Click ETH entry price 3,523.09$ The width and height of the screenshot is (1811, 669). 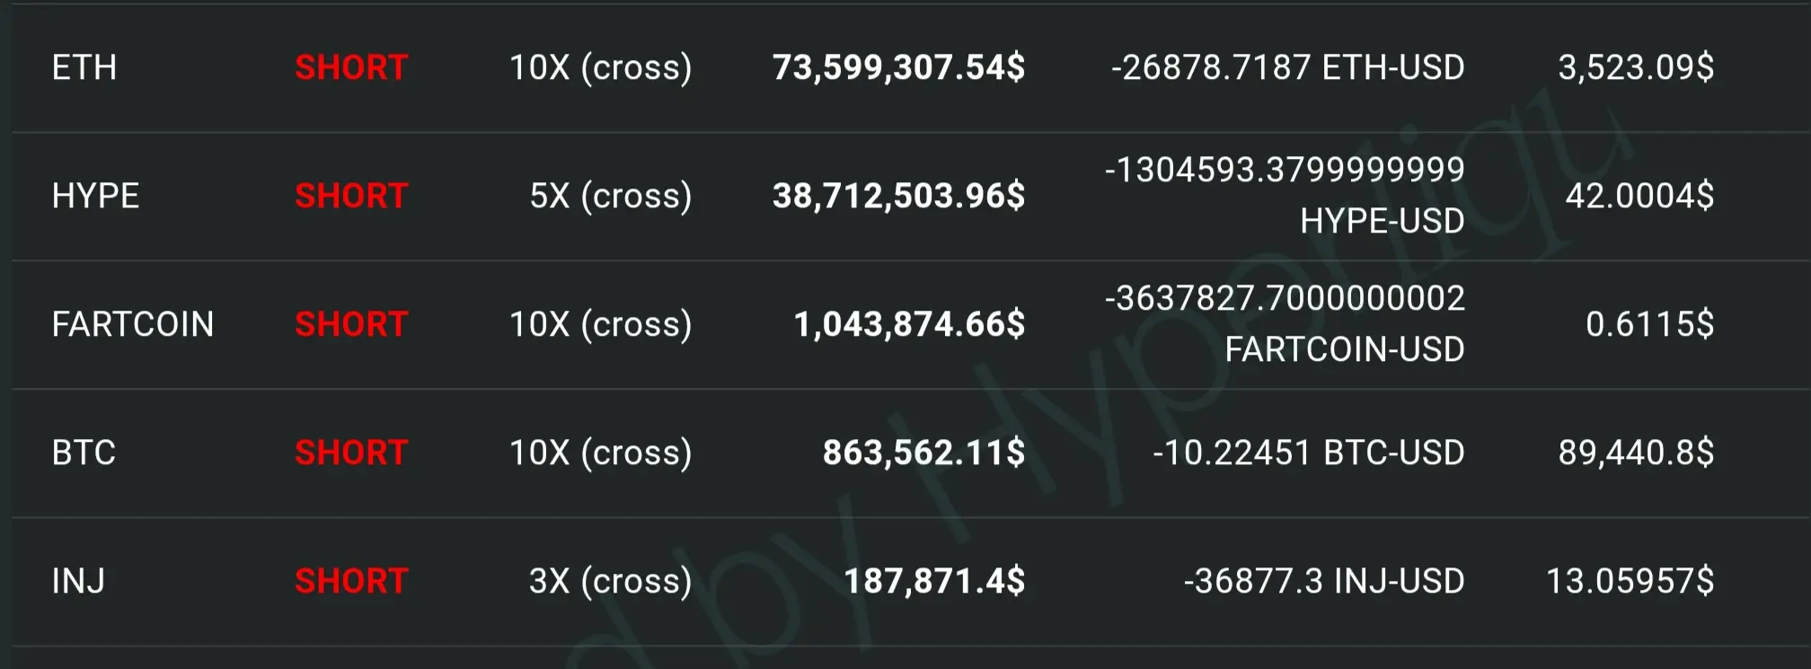pos(1635,67)
